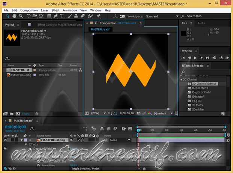
Task: Delete selected project item with trash icon
Action: pos(37,114)
